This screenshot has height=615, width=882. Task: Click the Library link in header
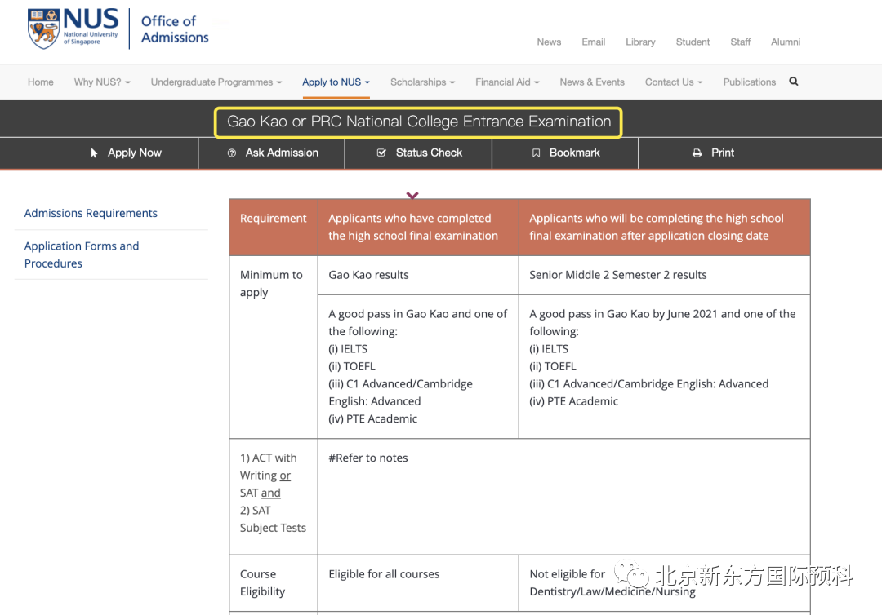(x=640, y=42)
